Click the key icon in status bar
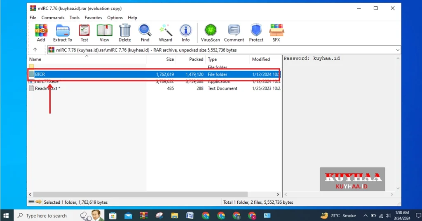 click(x=38, y=202)
